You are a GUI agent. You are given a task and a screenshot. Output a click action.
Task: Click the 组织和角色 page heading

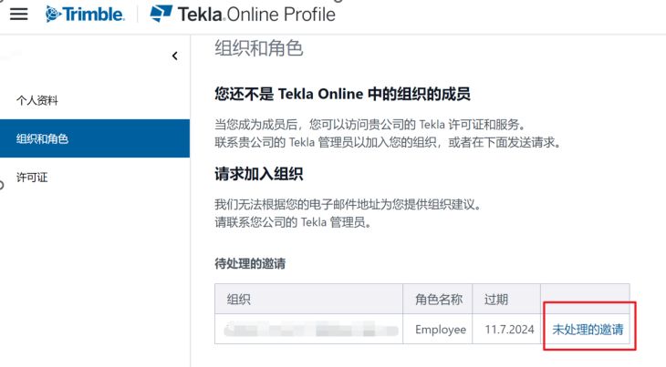point(258,48)
